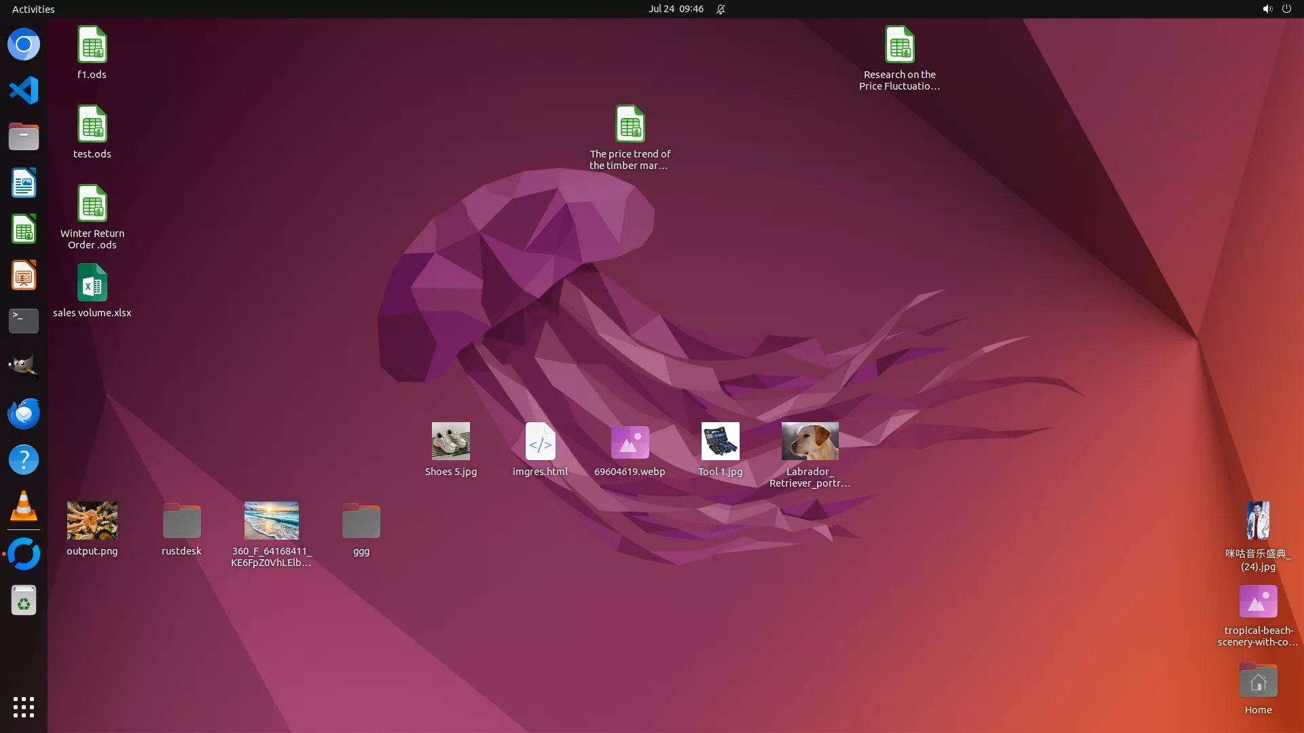Screen dimensions: 1304x733
Task: Open system menu via power icon
Action: click(x=1286, y=9)
